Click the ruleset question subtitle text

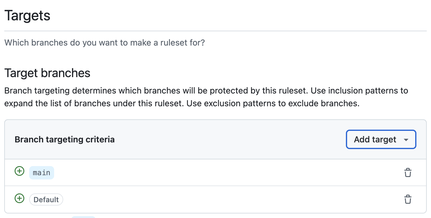(x=105, y=43)
